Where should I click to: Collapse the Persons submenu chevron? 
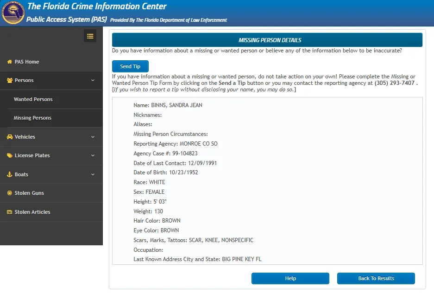(93, 80)
